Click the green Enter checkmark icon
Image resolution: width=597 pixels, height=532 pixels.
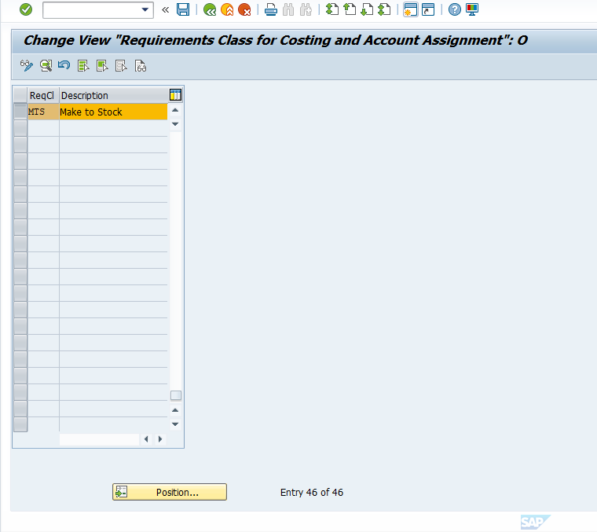[x=26, y=9]
